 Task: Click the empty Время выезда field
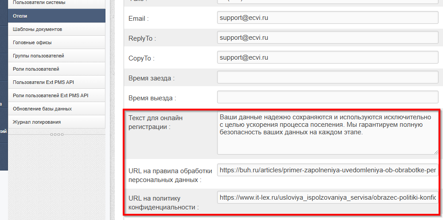327,97
